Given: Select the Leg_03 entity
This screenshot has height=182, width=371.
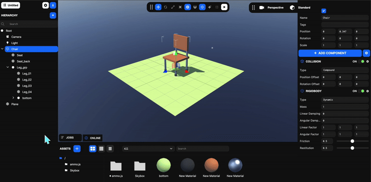Looking at the screenshot, I should click(x=27, y=86).
